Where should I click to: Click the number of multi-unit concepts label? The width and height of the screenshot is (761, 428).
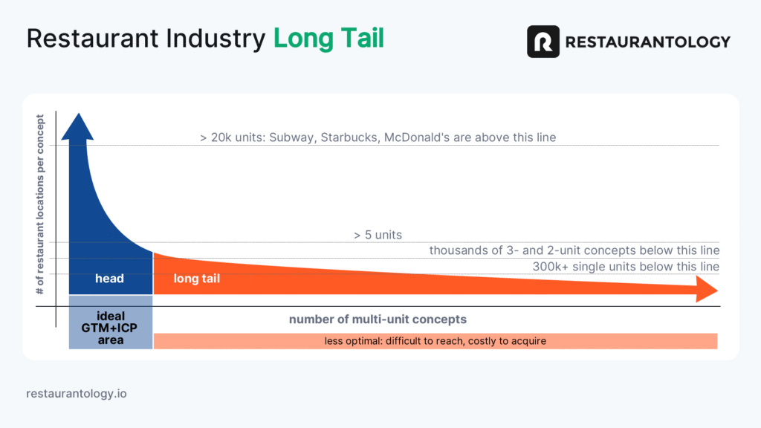(x=378, y=320)
